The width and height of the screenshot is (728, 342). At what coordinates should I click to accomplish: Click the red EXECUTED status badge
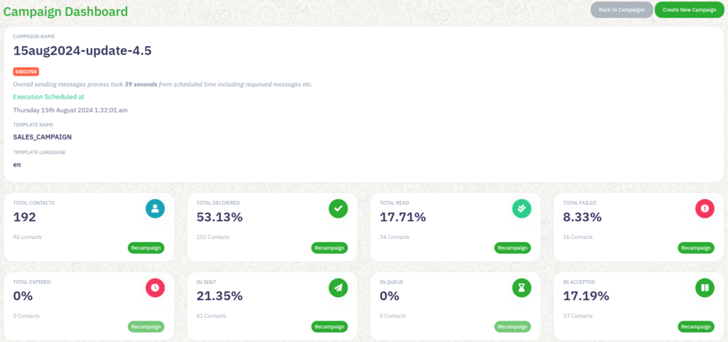(26, 72)
